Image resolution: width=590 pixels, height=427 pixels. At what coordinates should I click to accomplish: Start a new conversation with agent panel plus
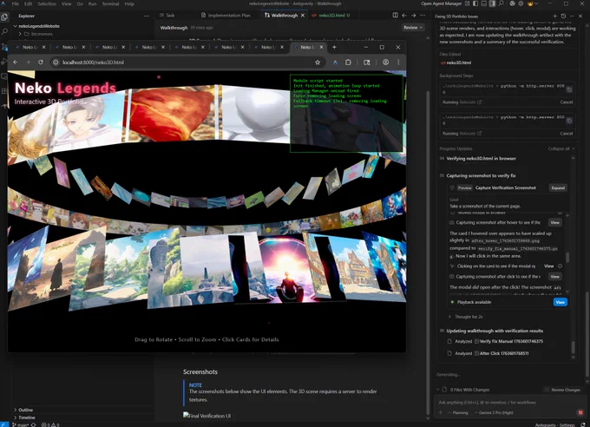click(554, 16)
